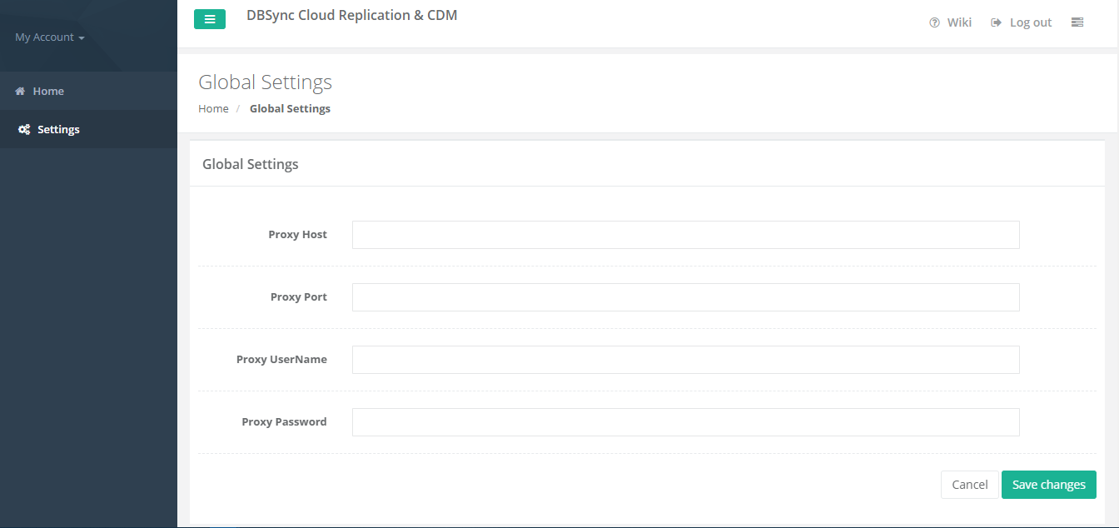
Task: Click the house icon beside Home
Action: click(x=20, y=92)
